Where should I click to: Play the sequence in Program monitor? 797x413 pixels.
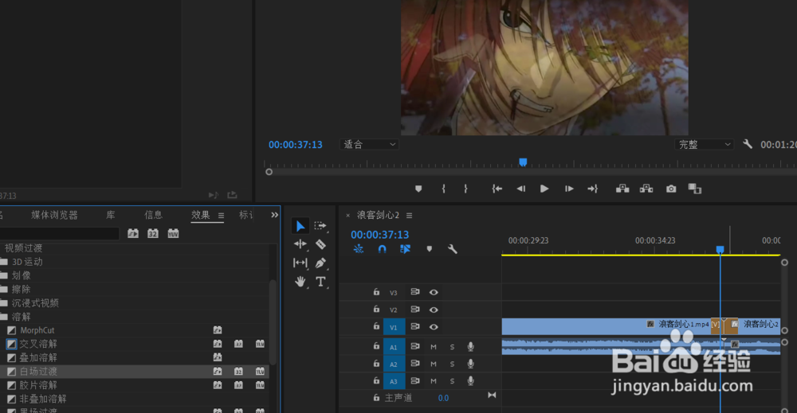544,189
